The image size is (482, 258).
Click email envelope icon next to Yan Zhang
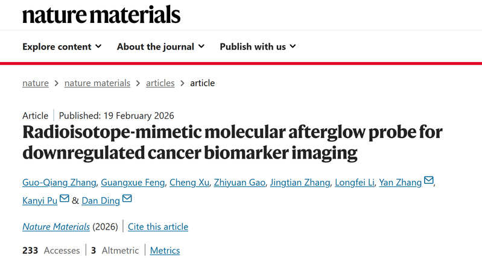[x=429, y=181]
